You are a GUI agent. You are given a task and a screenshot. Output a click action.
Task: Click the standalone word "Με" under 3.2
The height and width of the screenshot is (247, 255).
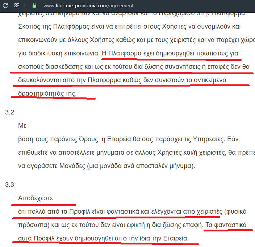coord(22,126)
